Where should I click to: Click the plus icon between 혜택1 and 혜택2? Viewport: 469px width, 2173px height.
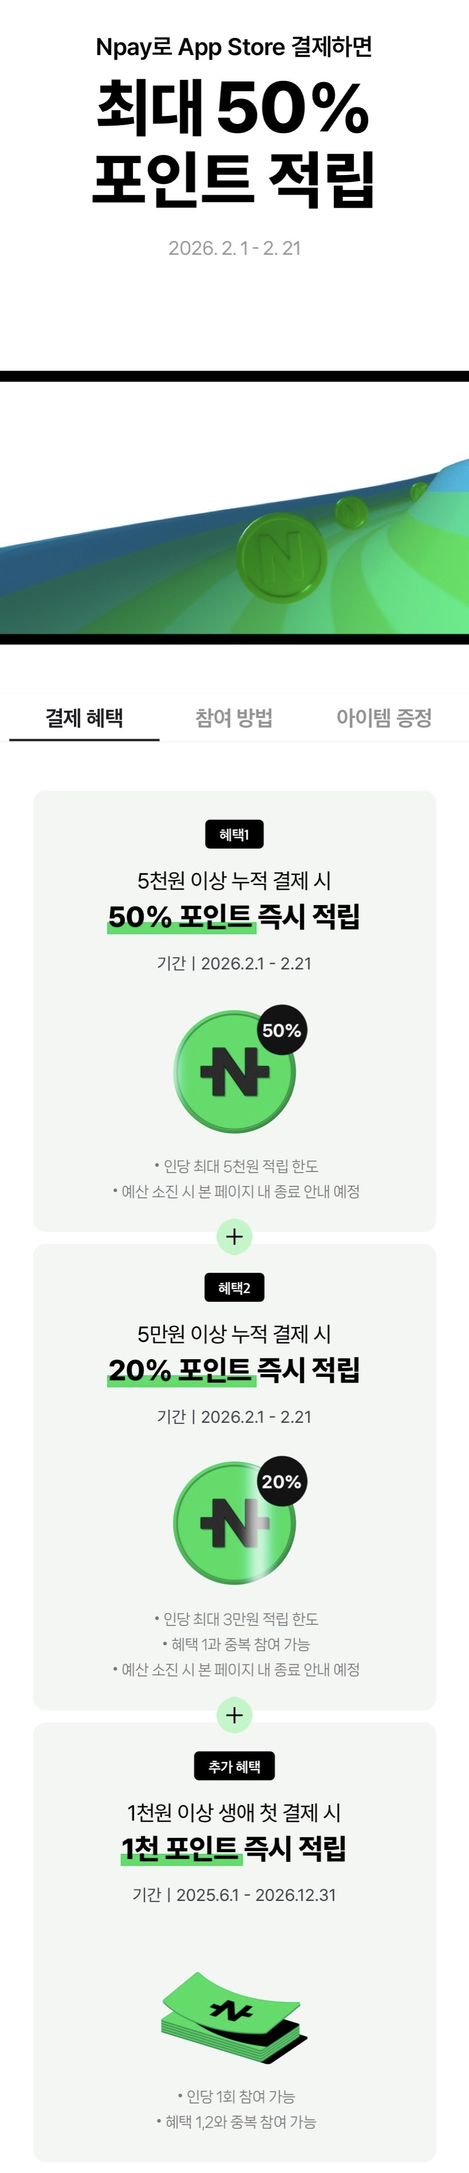(x=234, y=1237)
